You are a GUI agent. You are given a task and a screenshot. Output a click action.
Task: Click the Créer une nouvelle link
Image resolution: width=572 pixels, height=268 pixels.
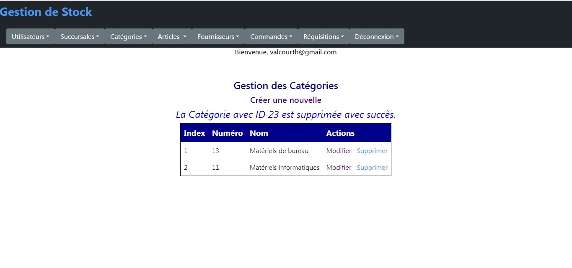(x=286, y=100)
